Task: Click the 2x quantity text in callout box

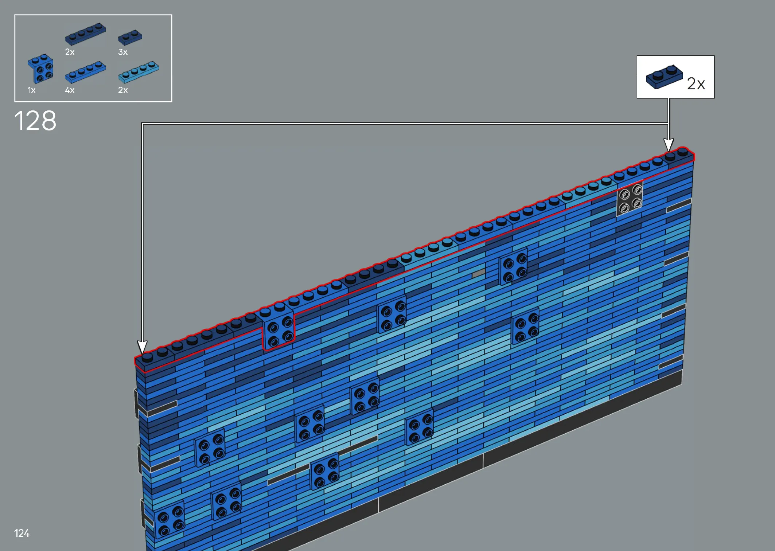Action: pyautogui.click(x=696, y=84)
